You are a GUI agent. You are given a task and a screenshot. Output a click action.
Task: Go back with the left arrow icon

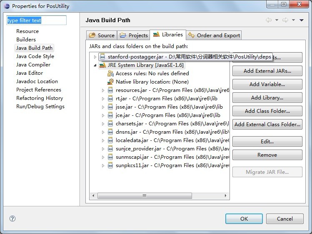pyautogui.click(x=269, y=20)
